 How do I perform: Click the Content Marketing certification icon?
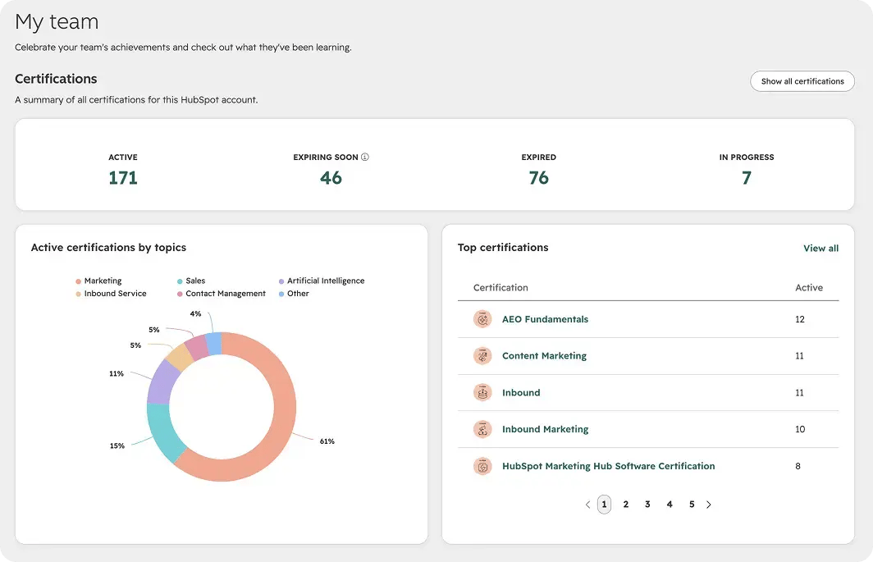(x=482, y=355)
